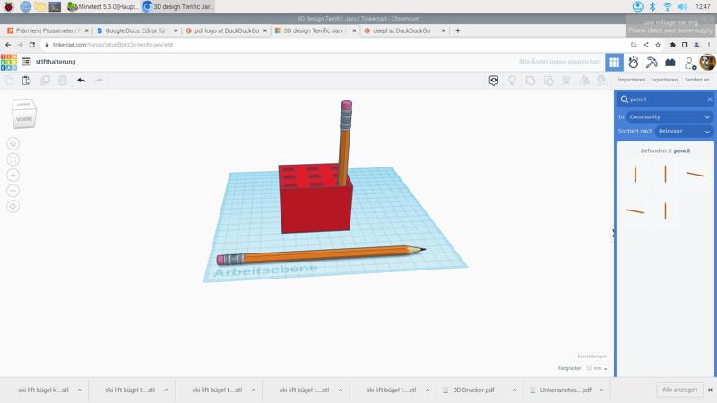Click the Importieren button
717x403 pixels.
(631, 80)
